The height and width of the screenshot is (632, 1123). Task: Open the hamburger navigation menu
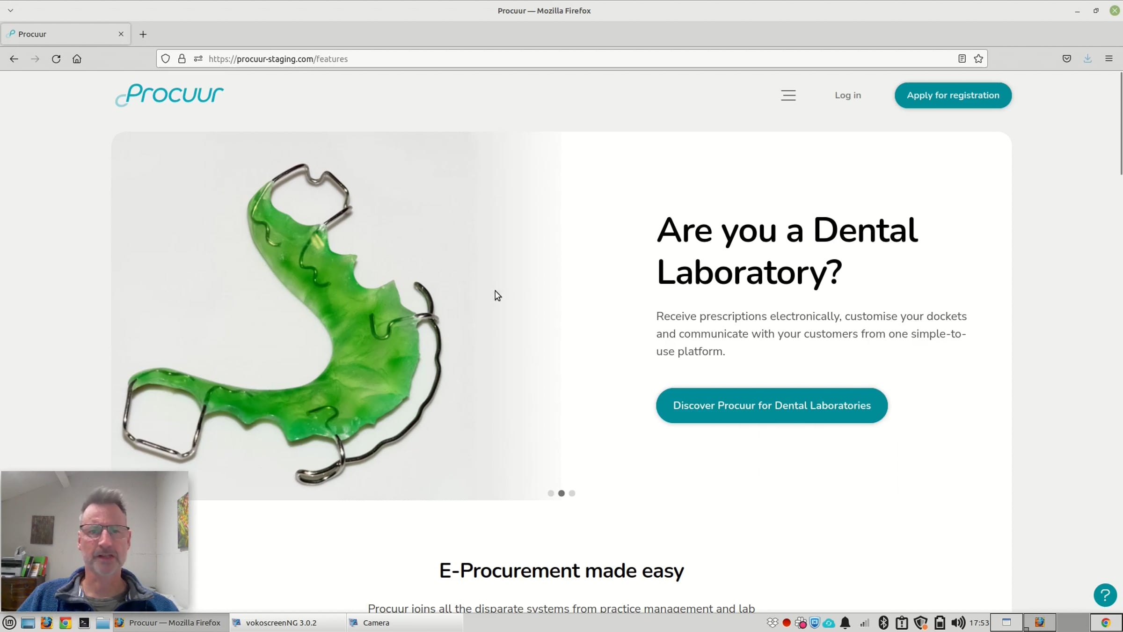788,96
